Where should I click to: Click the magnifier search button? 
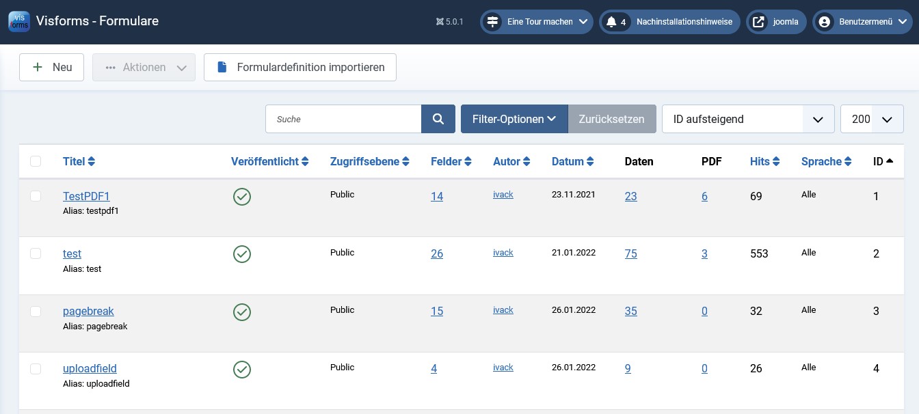click(438, 119)
